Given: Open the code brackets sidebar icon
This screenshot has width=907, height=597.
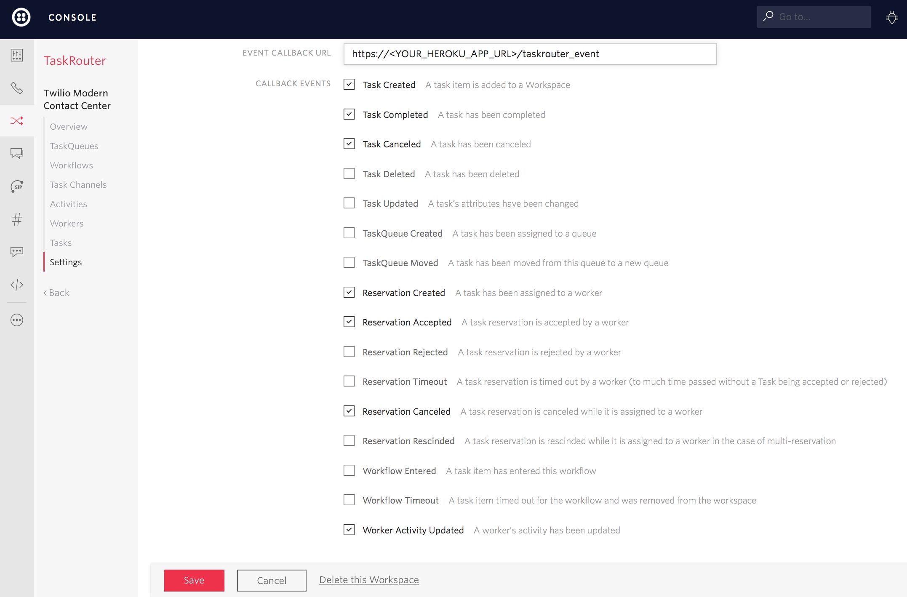Looking at the screenshot, I should click(17, 285).
